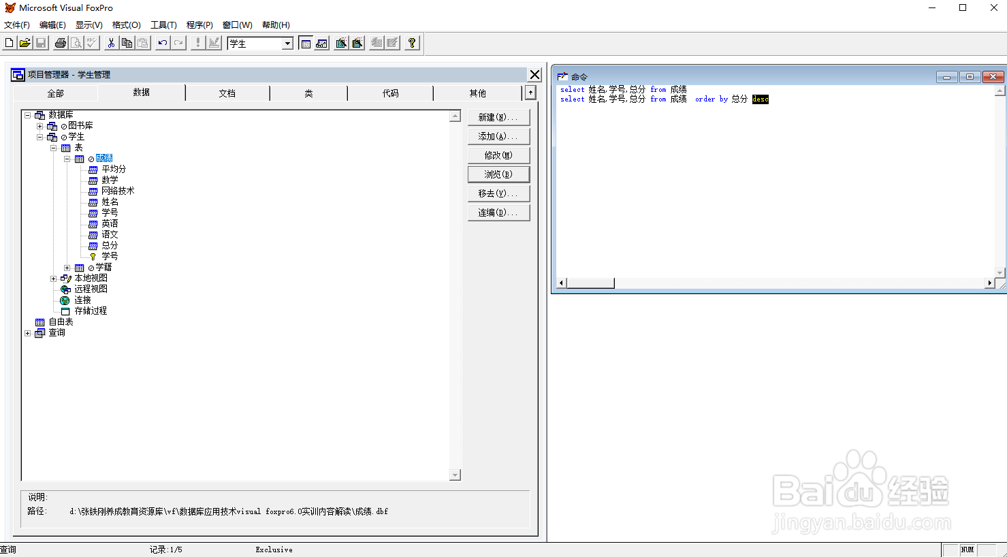The height and width of the screenshot is (557, 1007).
Task: Click the 修改(M) button
Action: (x=498, y=155)
